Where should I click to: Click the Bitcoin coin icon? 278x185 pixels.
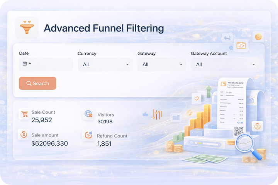258,37
